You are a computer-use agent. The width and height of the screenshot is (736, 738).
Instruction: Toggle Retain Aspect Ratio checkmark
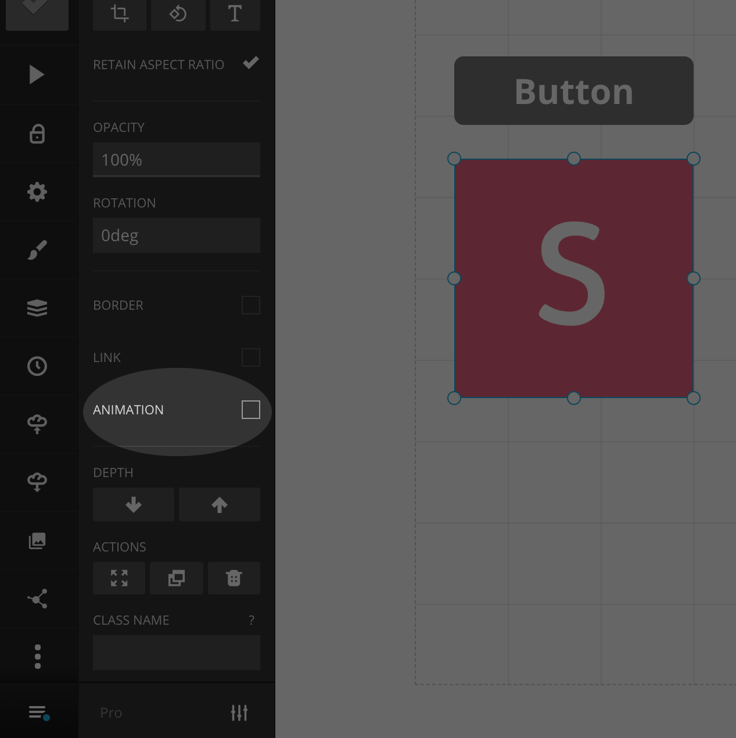pyautogui.click(x=250, y=63)
